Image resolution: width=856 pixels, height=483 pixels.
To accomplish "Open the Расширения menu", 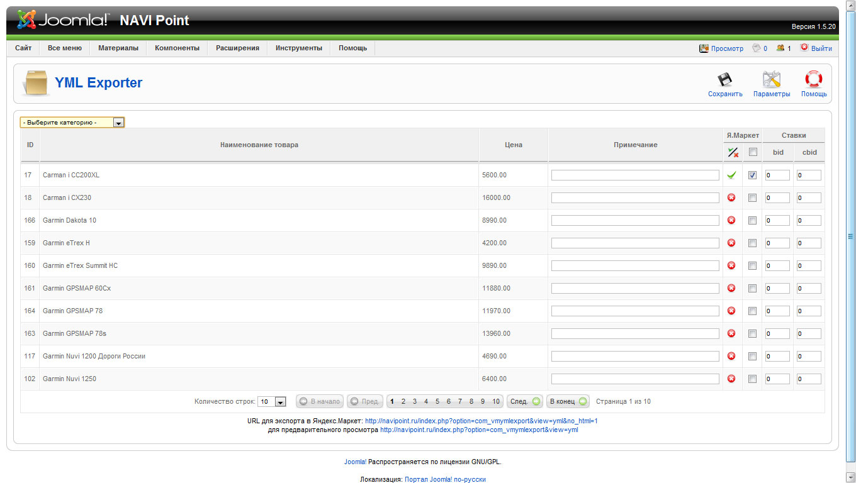I will tap(237, 48).
